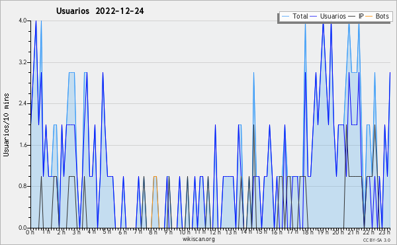Click the dark blue Usuarios legend line
This screenshot has width=397, height=245.
click(x=314, y=17)
